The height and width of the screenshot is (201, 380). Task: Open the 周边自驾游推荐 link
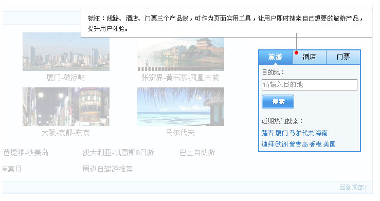click(x=107, y=169)
